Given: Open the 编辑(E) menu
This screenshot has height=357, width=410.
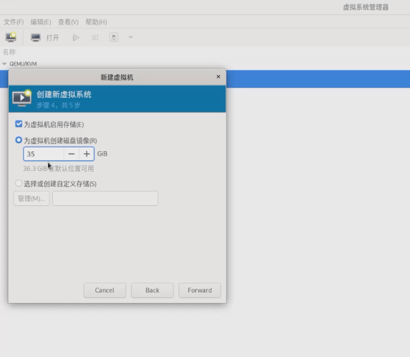Looking at the screenshot, I should coord(41,22).
